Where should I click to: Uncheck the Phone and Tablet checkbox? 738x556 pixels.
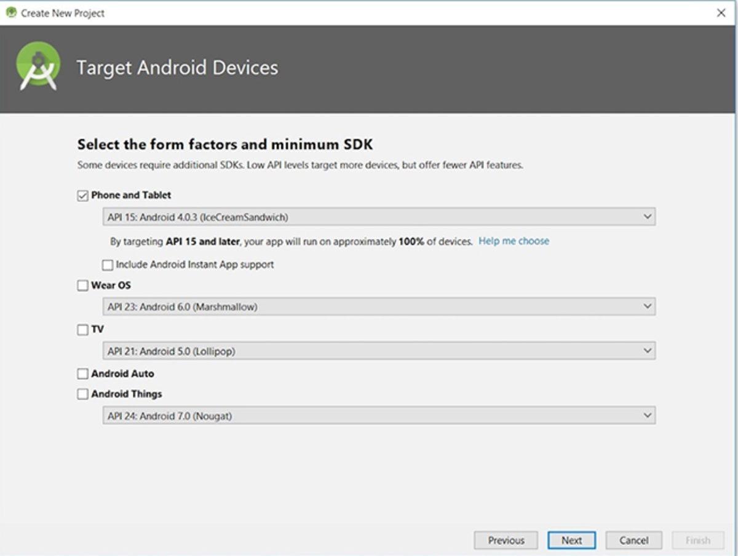(x=82, y=195)
